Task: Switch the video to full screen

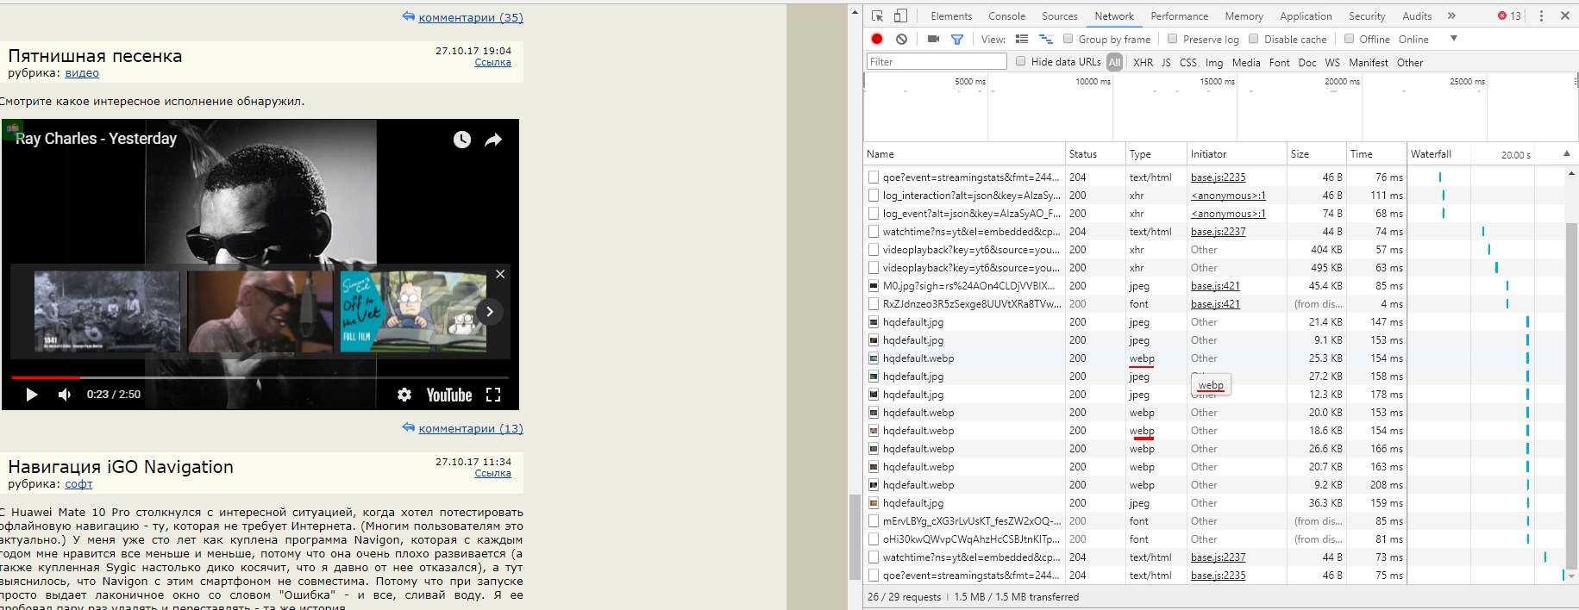Action: pos(493,395)
